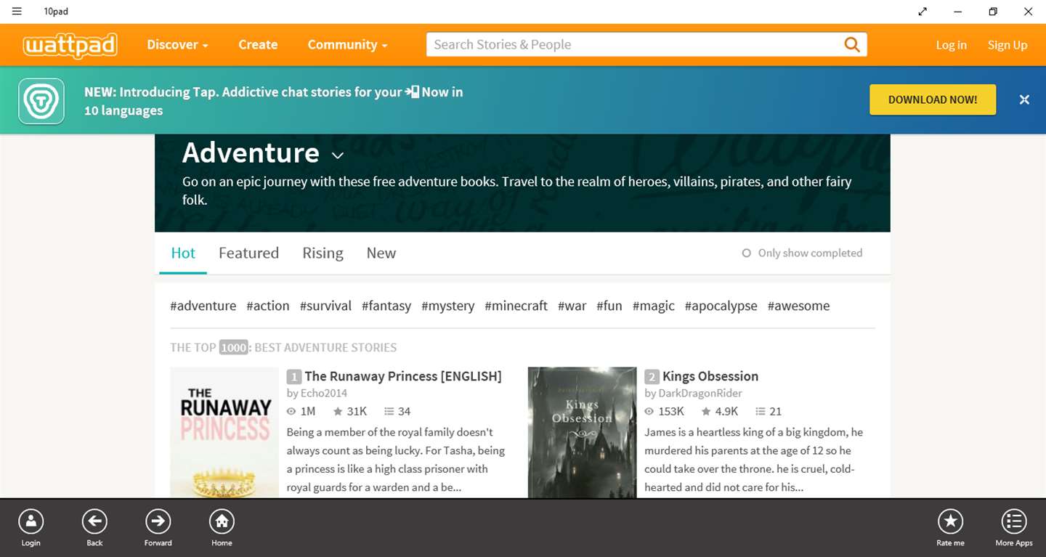Click the Sign Up link
This screenshot has height=557, width=1046.
[1008, 45]
